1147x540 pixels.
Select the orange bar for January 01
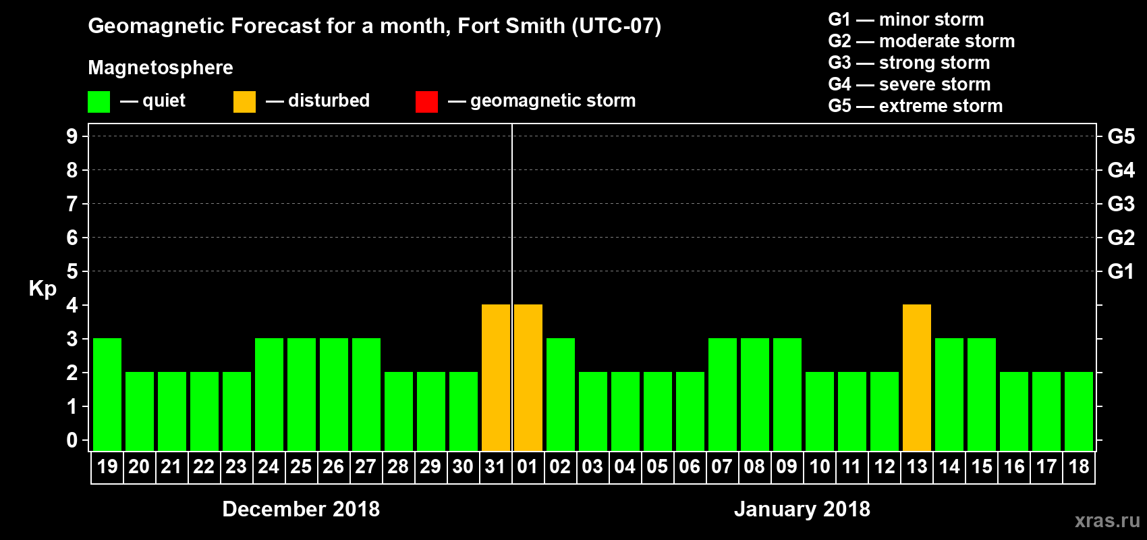point(528,377)
